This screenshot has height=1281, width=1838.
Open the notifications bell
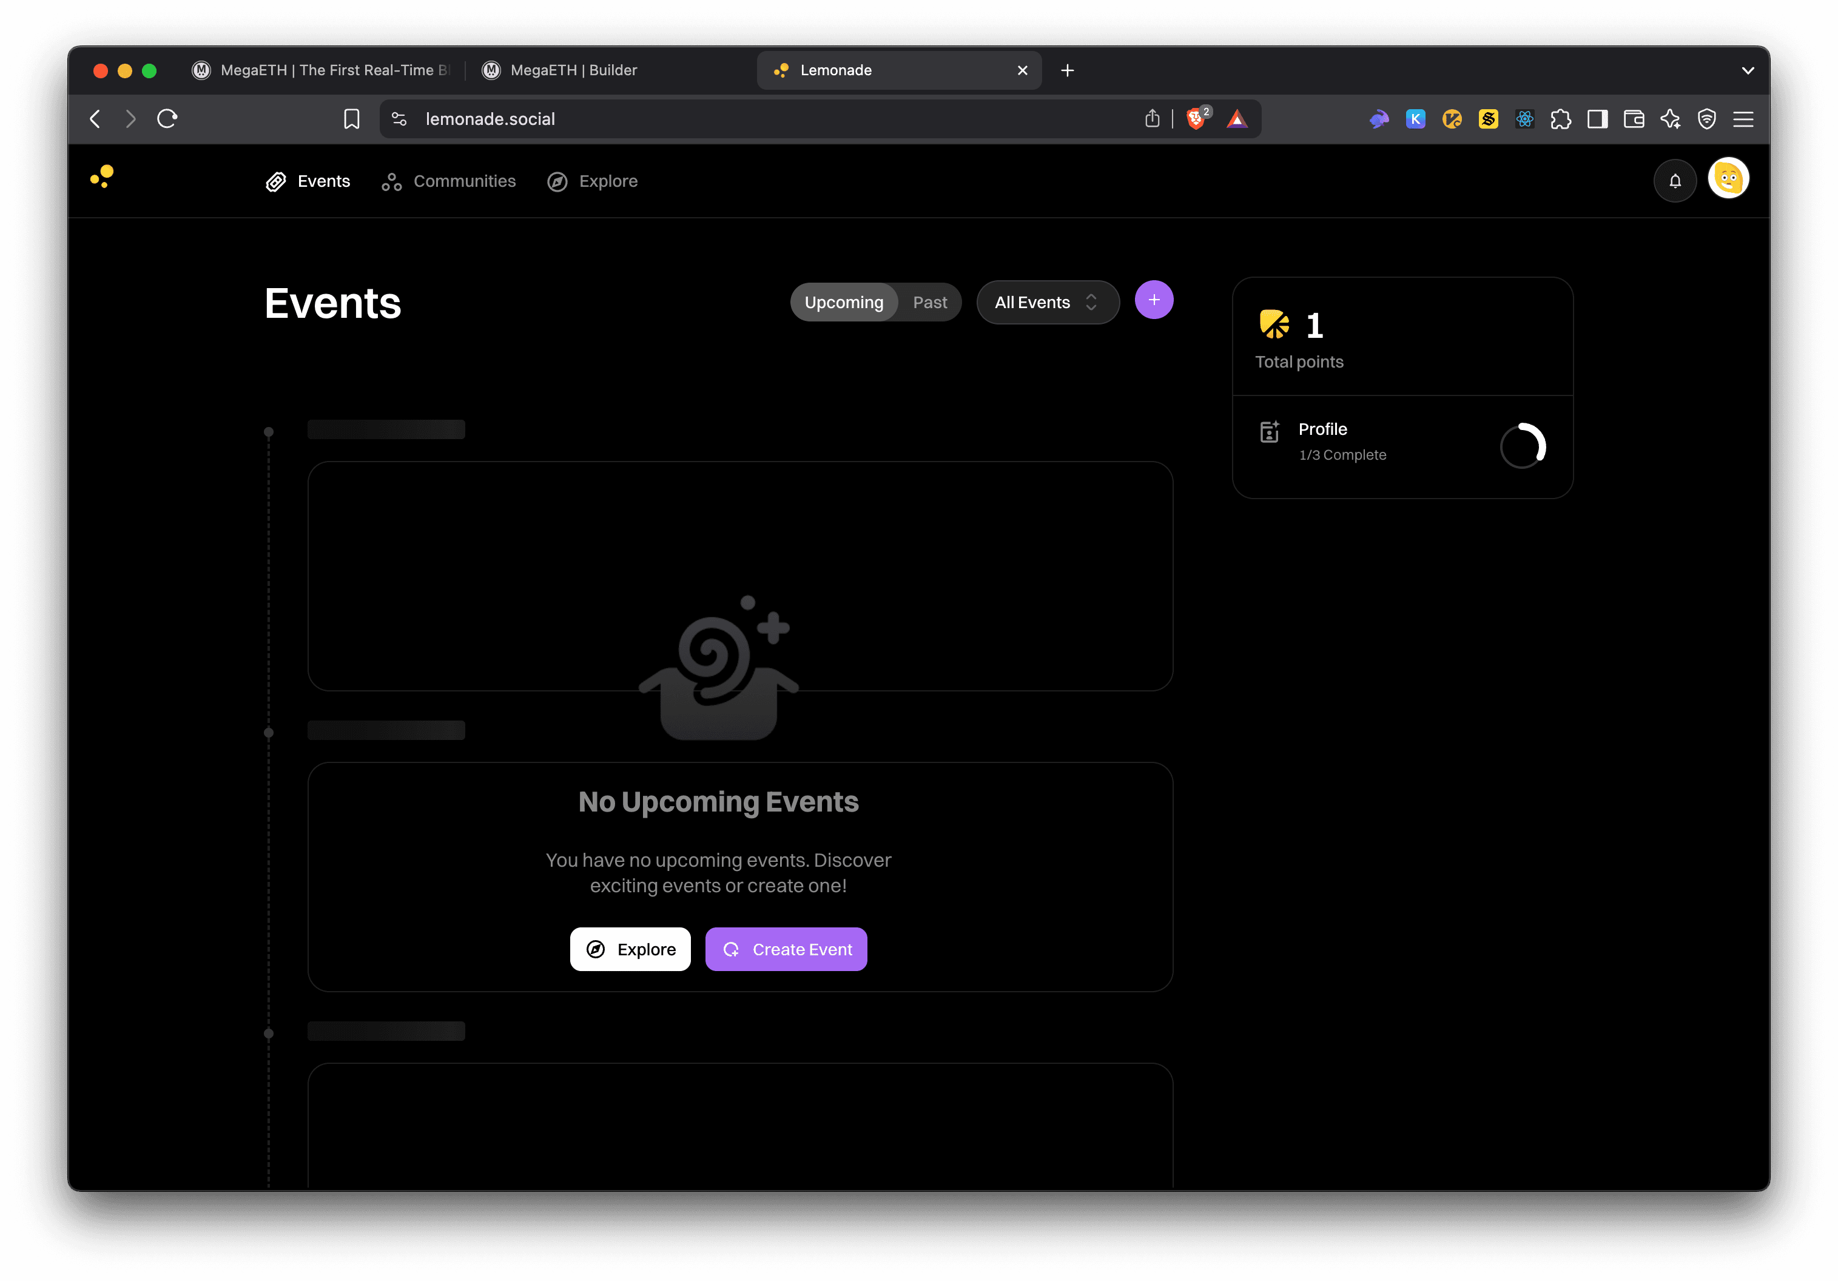[1675, 181]
